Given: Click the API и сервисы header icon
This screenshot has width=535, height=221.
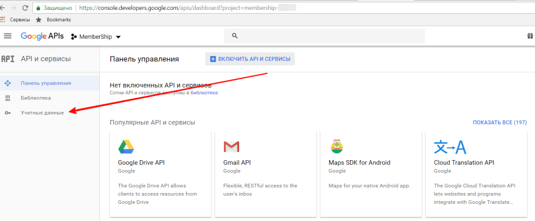Looking at the screenshot, I should 8,59.
